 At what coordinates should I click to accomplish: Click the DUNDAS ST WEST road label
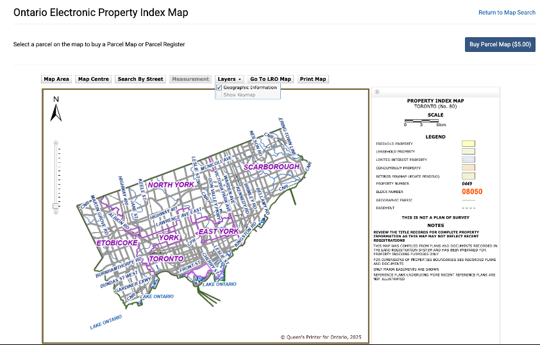click(119, 280)
